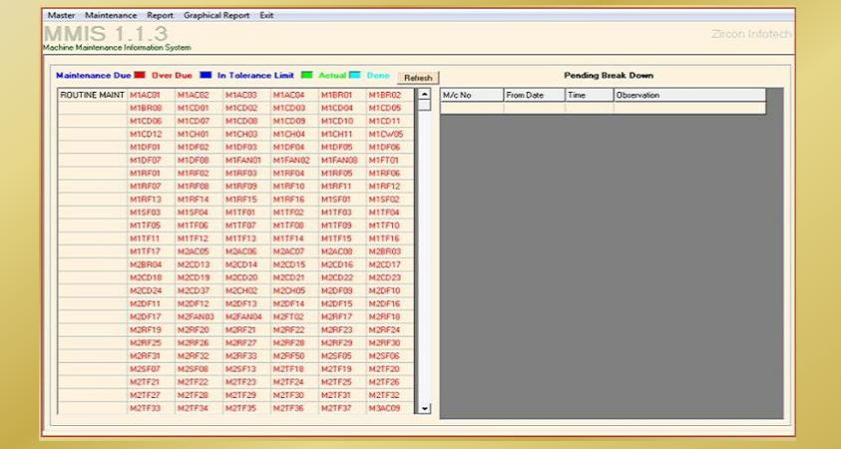Select machine M2TF35 cell

coord(246,408)
